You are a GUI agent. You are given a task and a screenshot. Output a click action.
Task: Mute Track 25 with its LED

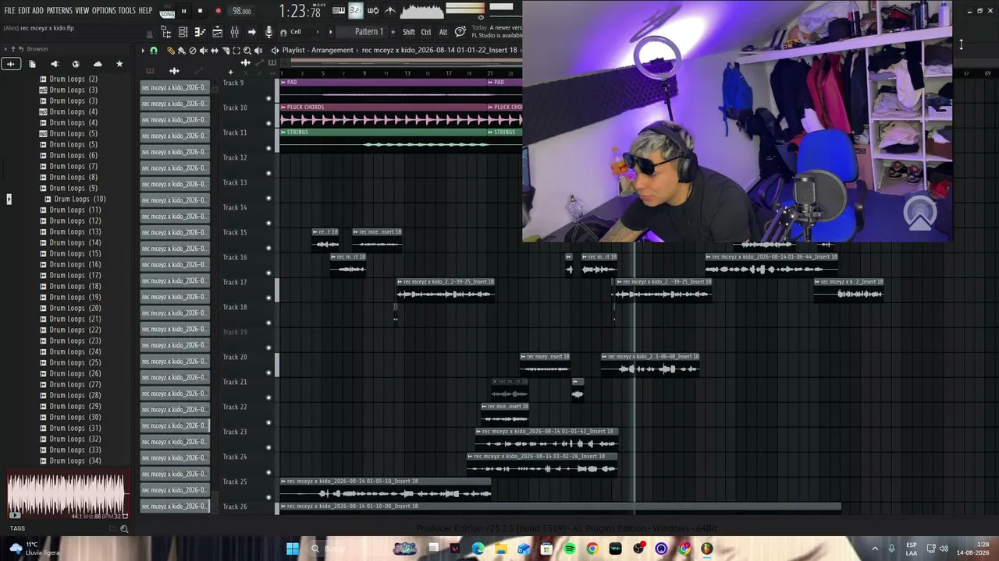[x=269, y=497]
